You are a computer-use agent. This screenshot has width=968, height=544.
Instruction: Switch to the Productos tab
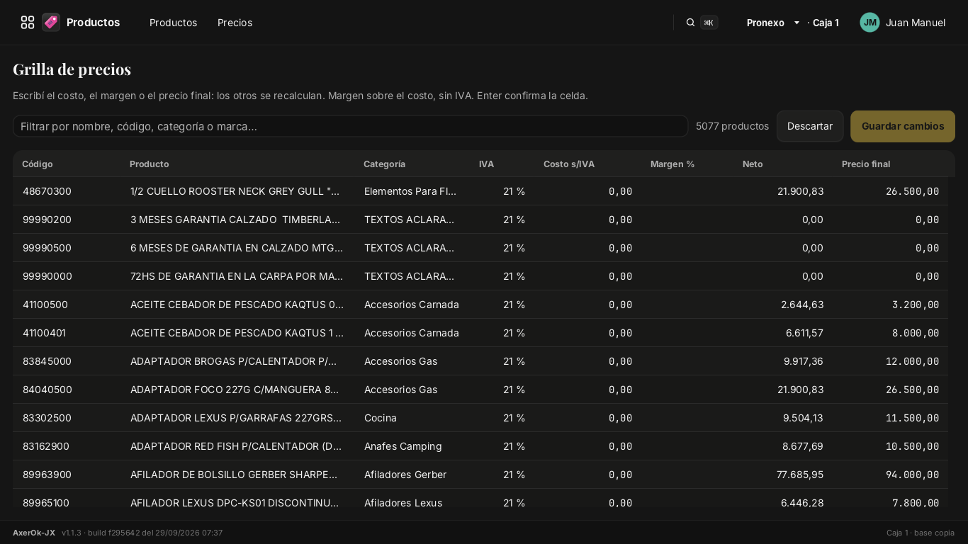173,23
